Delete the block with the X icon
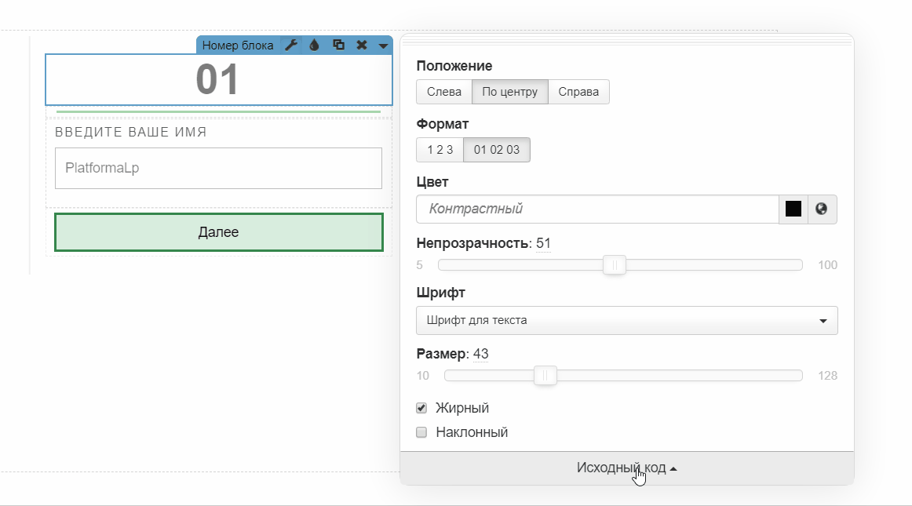 (362, 46)
